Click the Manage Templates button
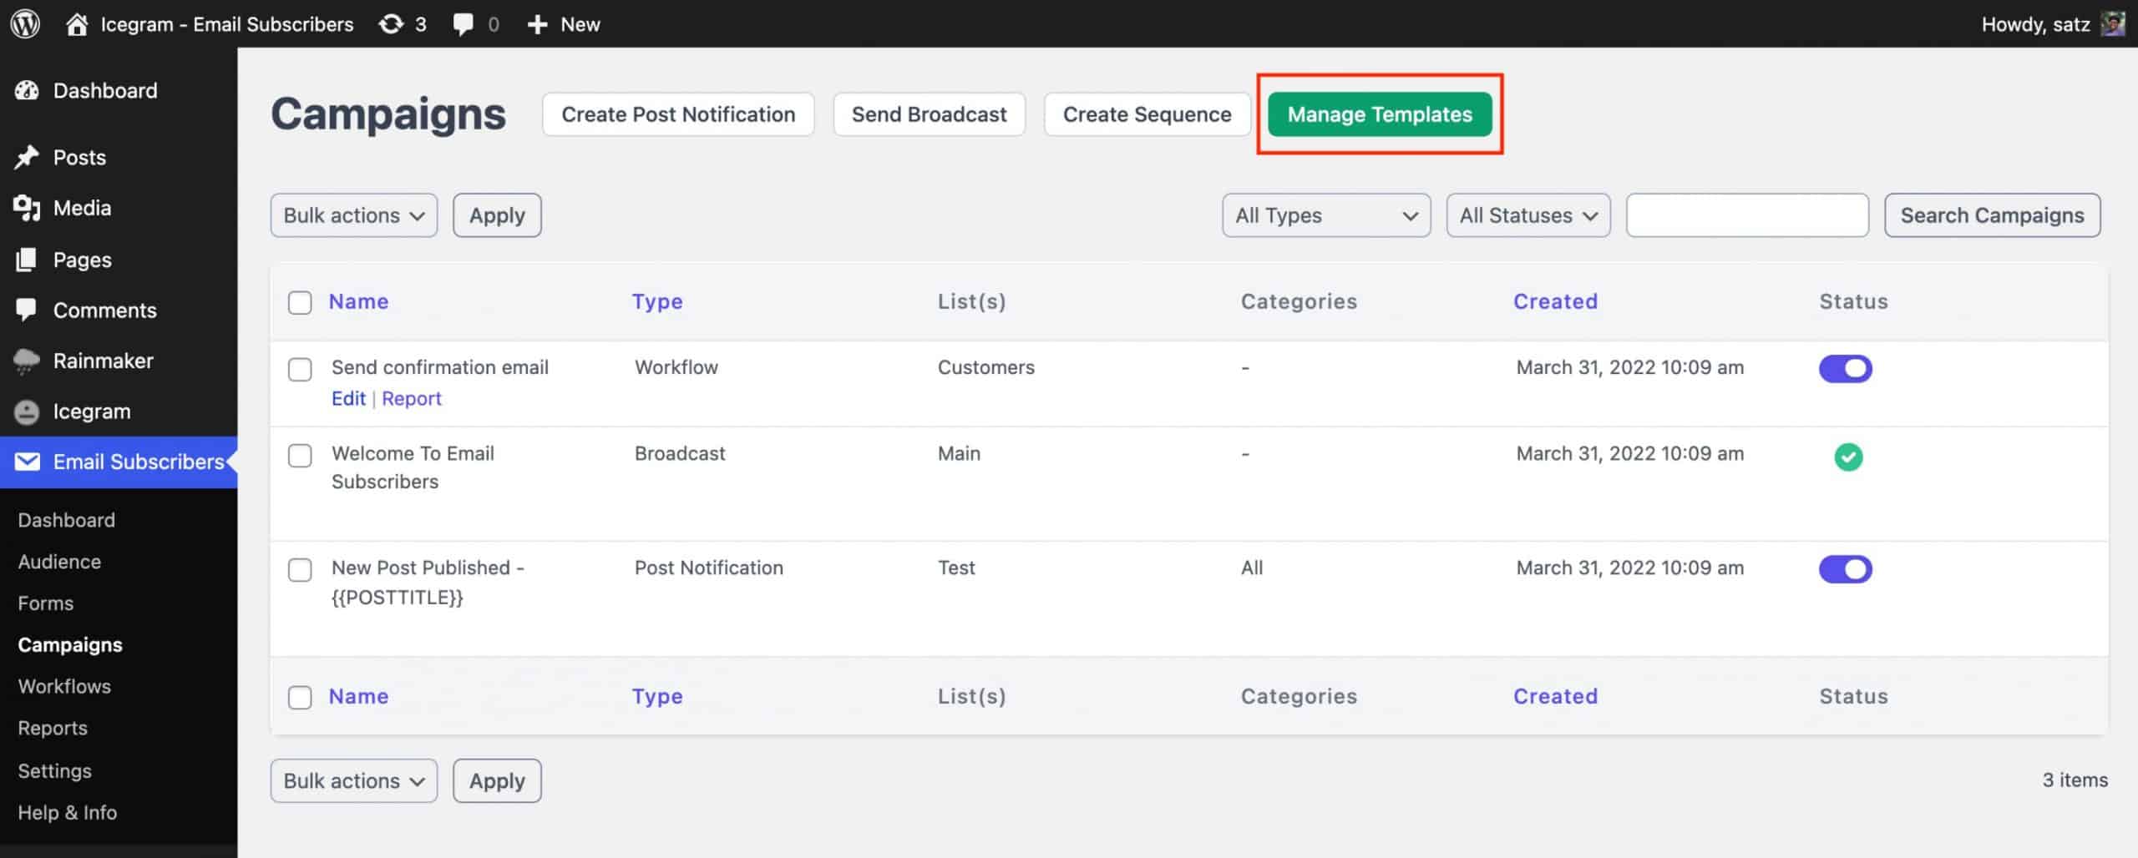 1379,114
